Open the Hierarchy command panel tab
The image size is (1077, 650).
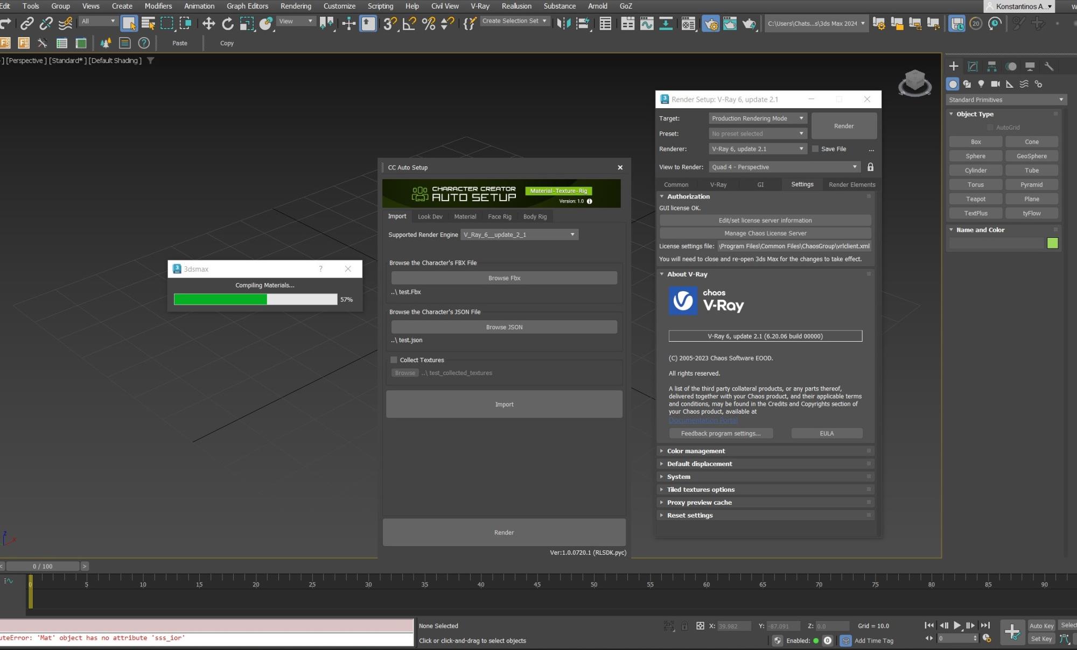pyautogui.click(x=991, y=66)
